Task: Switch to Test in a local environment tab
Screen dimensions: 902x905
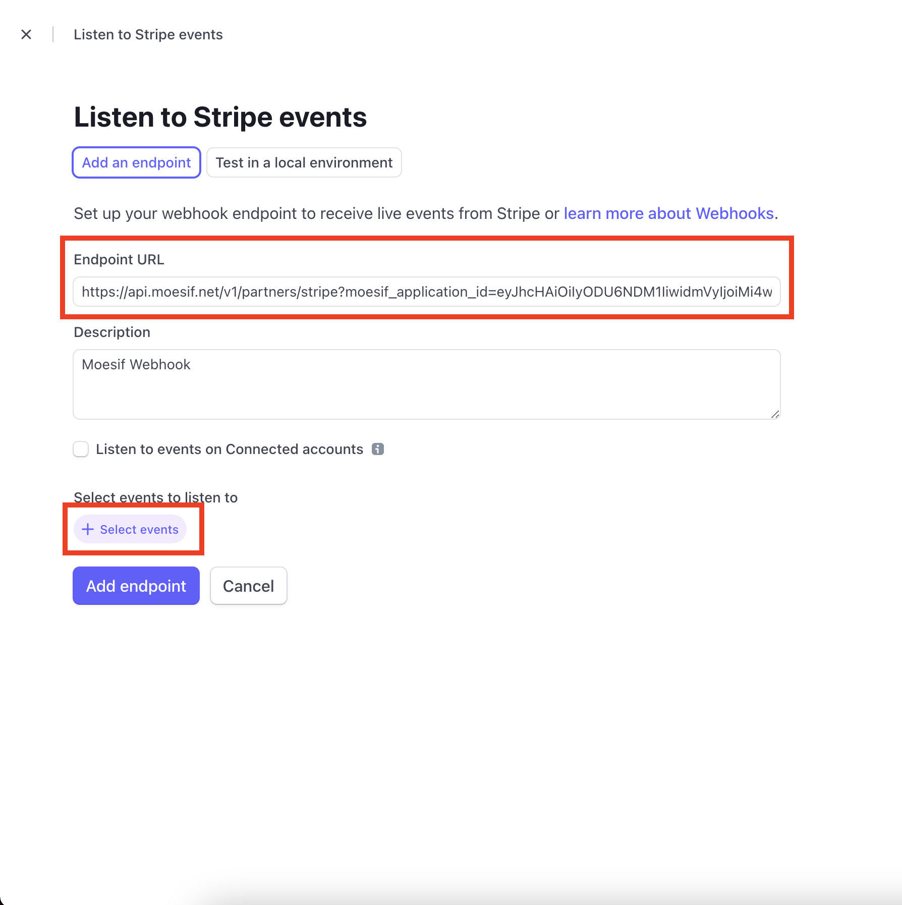Action: click(x=304, y=162)
